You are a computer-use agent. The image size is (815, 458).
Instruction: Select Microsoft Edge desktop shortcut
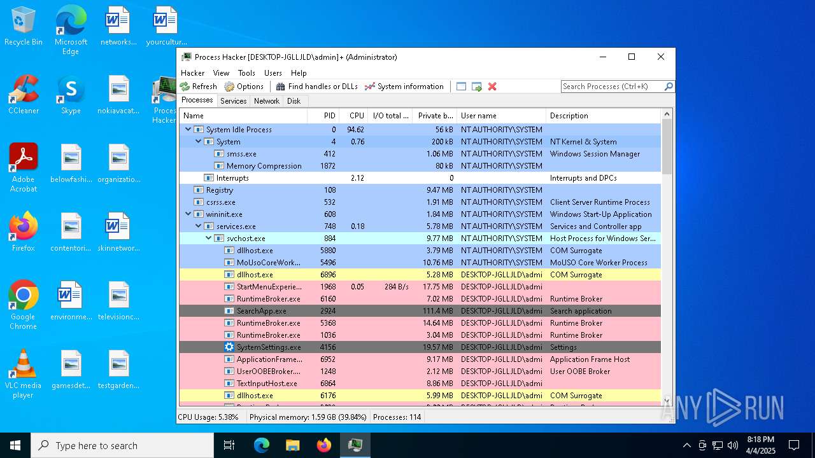pos(71,30)
